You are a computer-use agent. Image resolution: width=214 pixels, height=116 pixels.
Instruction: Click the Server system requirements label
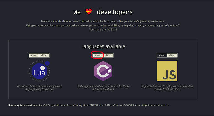25,105
